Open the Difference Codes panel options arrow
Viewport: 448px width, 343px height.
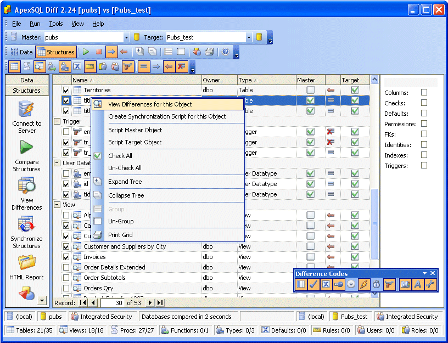click(x=425, y=273)
